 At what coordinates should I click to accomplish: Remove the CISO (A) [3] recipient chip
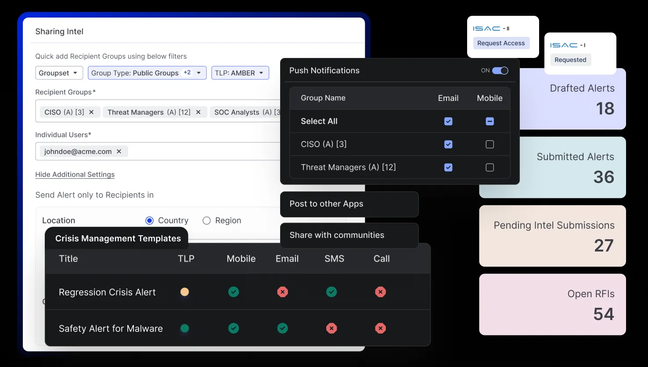click(91, 112)
